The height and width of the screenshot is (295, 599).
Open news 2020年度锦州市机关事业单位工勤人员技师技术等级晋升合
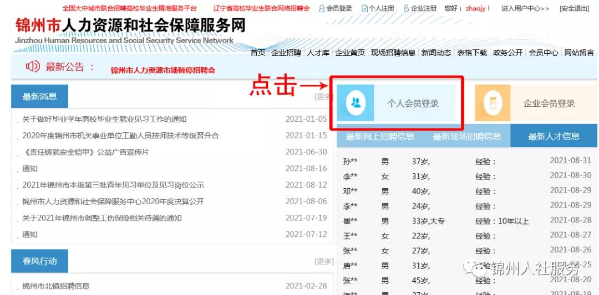coord(120,136)
